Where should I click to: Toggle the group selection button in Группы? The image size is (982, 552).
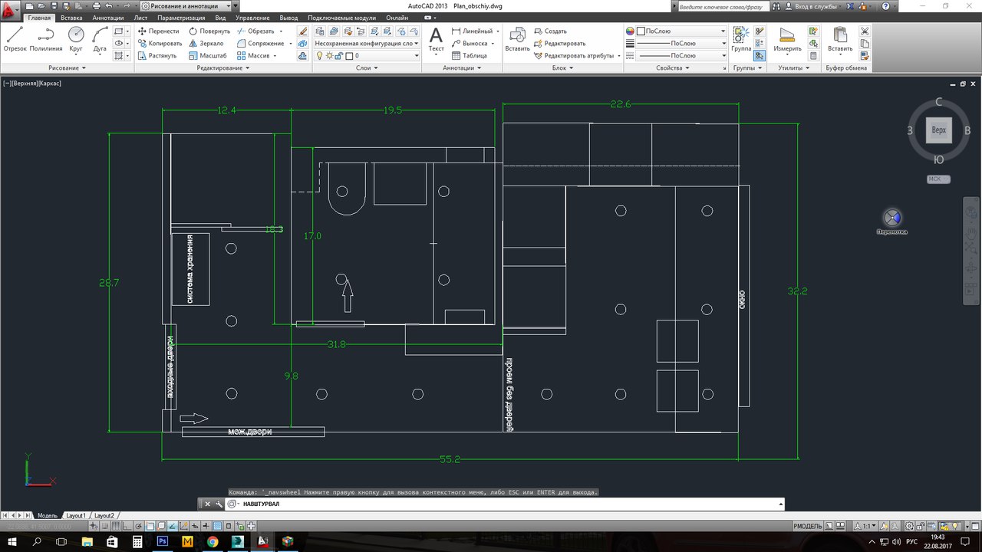pos(760,56)
